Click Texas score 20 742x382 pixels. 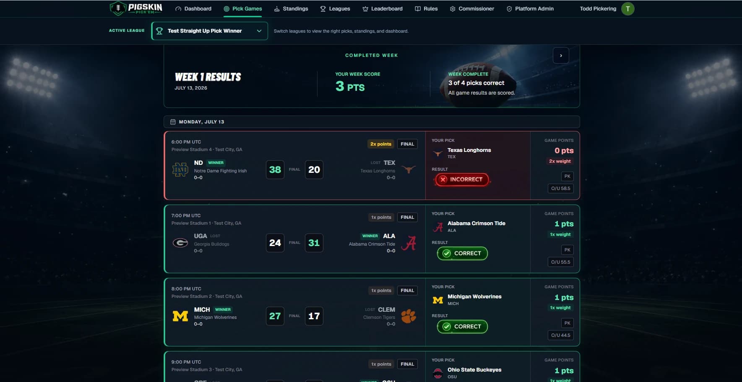[x=314, y=169]
